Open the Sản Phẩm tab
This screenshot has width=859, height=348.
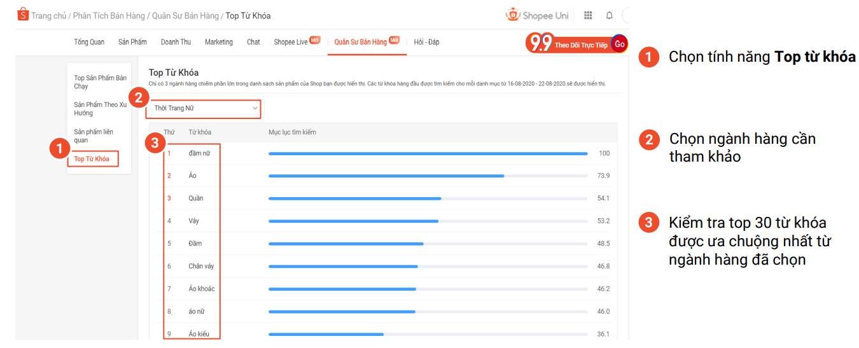[x=132, y=42]
